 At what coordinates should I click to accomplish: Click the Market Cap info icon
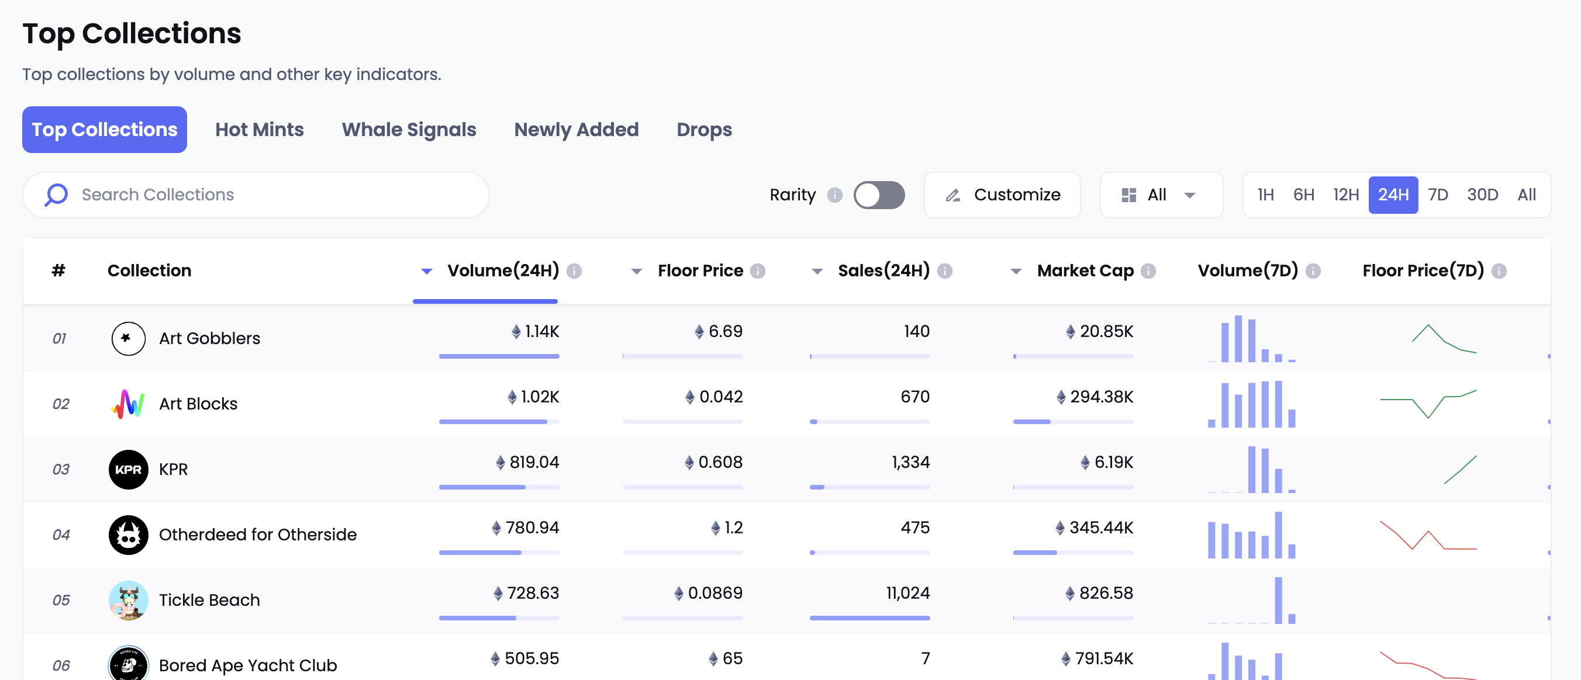pyautogui.click(x=1148, y=271)
